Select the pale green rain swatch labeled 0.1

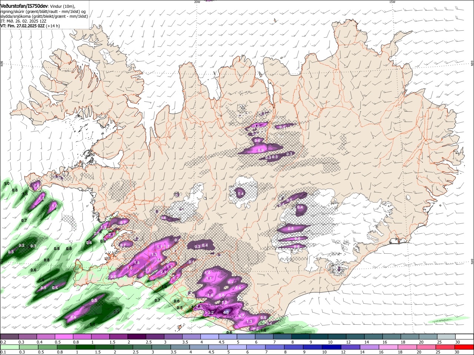(x=9, y=347)
